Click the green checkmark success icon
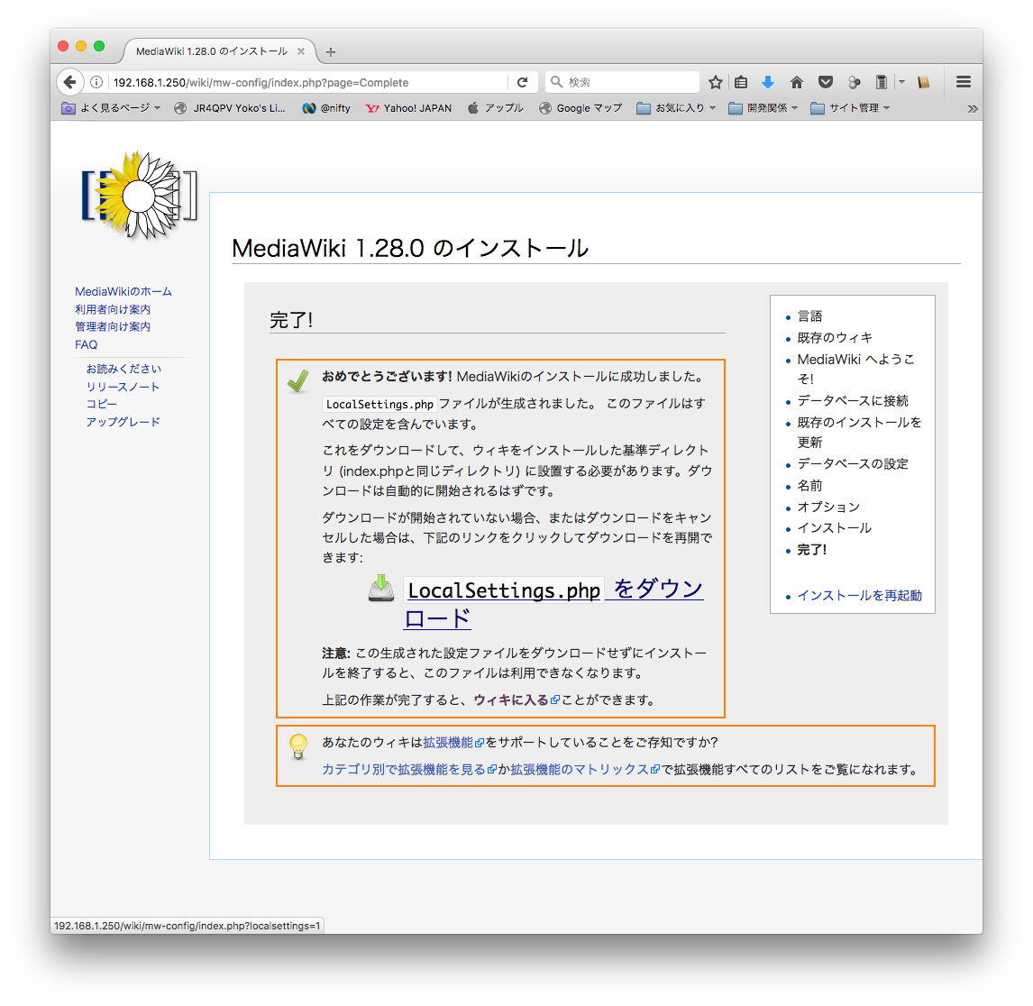The image size is (1033, 1006). [x=297, y=380]
